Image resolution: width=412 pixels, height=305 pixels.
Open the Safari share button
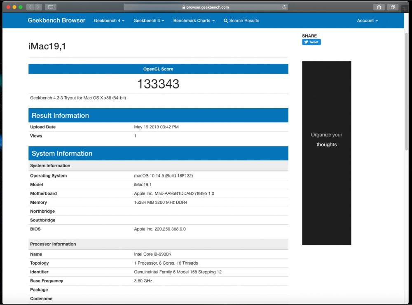coord(379,7)
